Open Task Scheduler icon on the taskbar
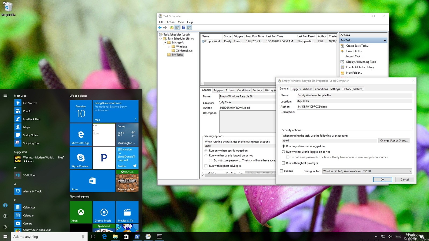 [148, 236]
